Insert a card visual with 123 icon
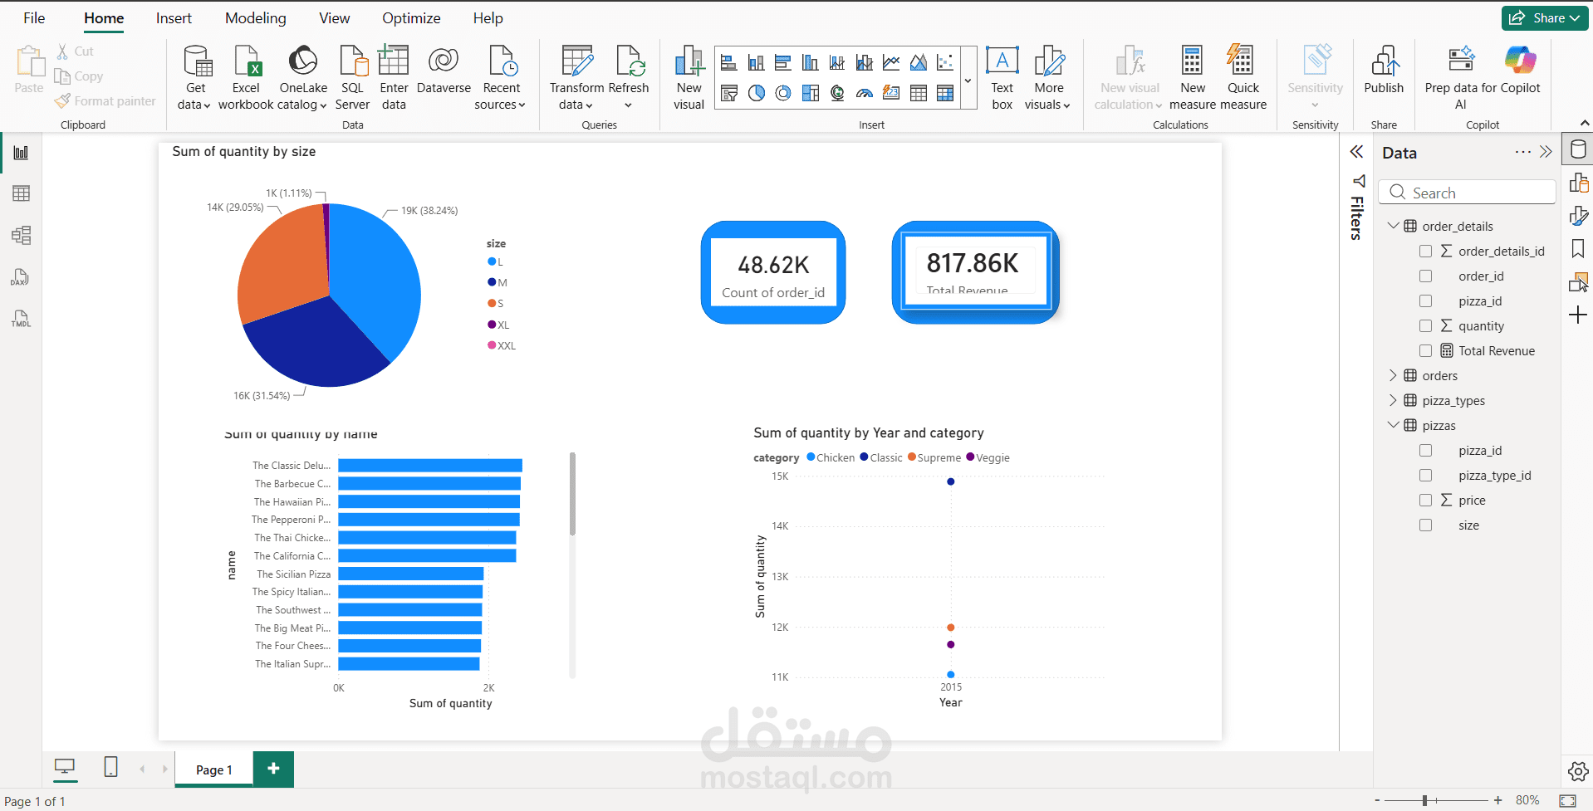This screenshot has width=1593, height=811. coord(891,93)
